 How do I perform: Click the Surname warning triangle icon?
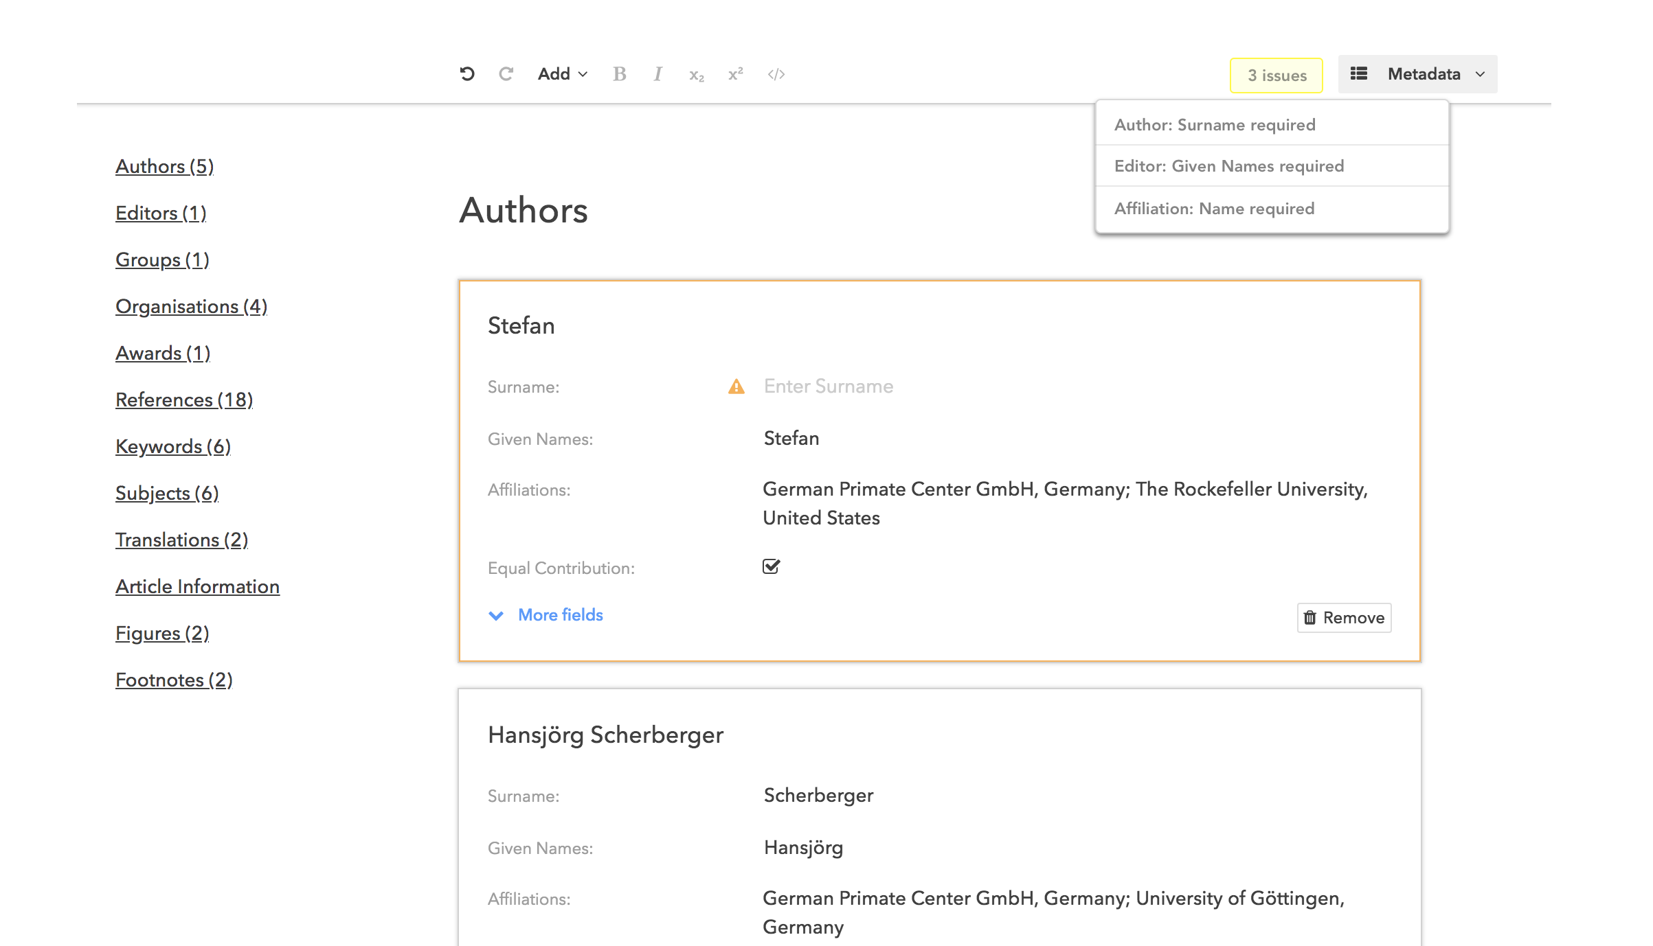pos(736,387)
